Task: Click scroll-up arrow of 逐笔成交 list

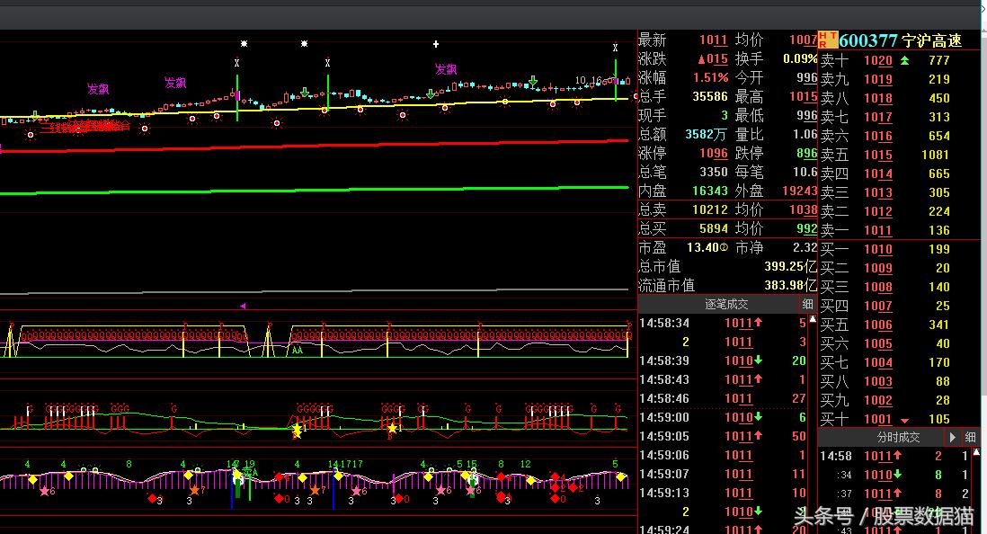Action: [x=813, y=319]
